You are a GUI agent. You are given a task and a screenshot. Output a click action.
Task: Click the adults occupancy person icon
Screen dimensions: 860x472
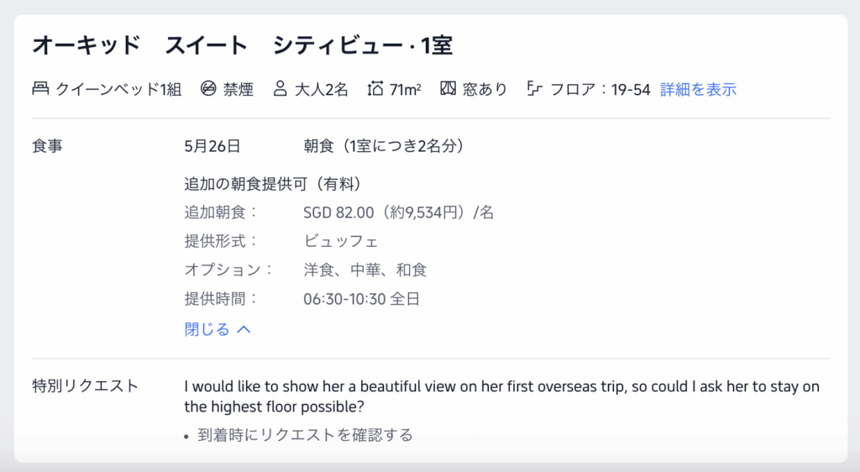[280, 89]
